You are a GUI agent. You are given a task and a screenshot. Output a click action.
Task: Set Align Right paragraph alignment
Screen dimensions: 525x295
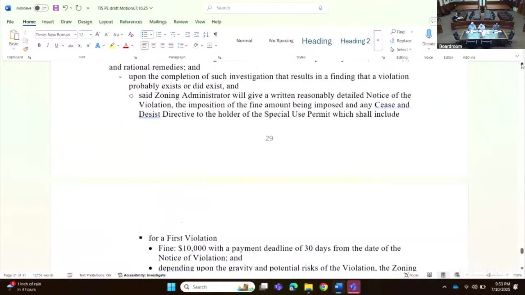tap(162, 45)
